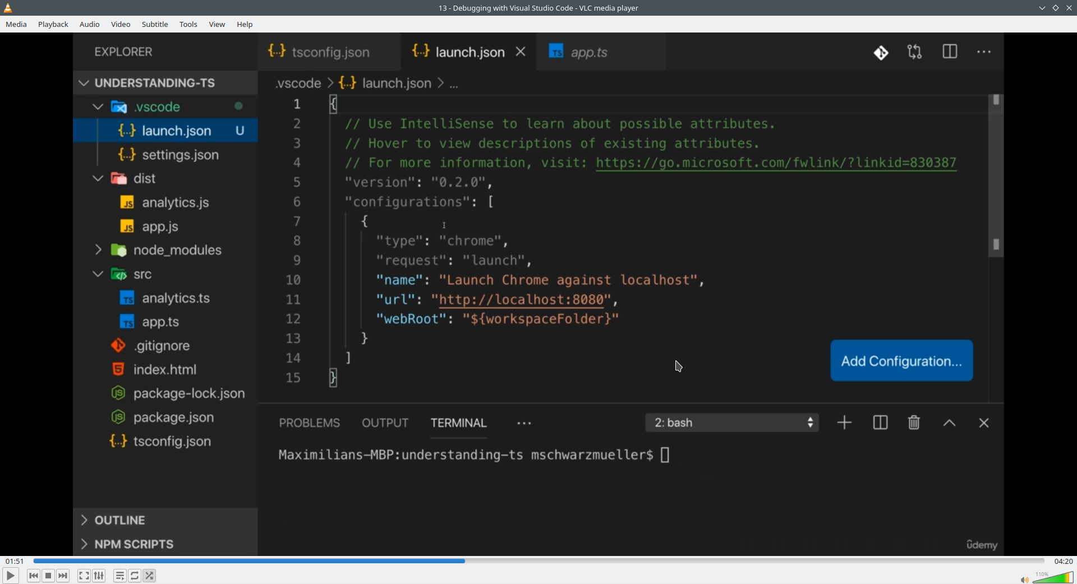Image resolution: width=1077 pixels, height=584 pixels.
Task: Click the Add Configuration button
Action: tap(901, 361)
